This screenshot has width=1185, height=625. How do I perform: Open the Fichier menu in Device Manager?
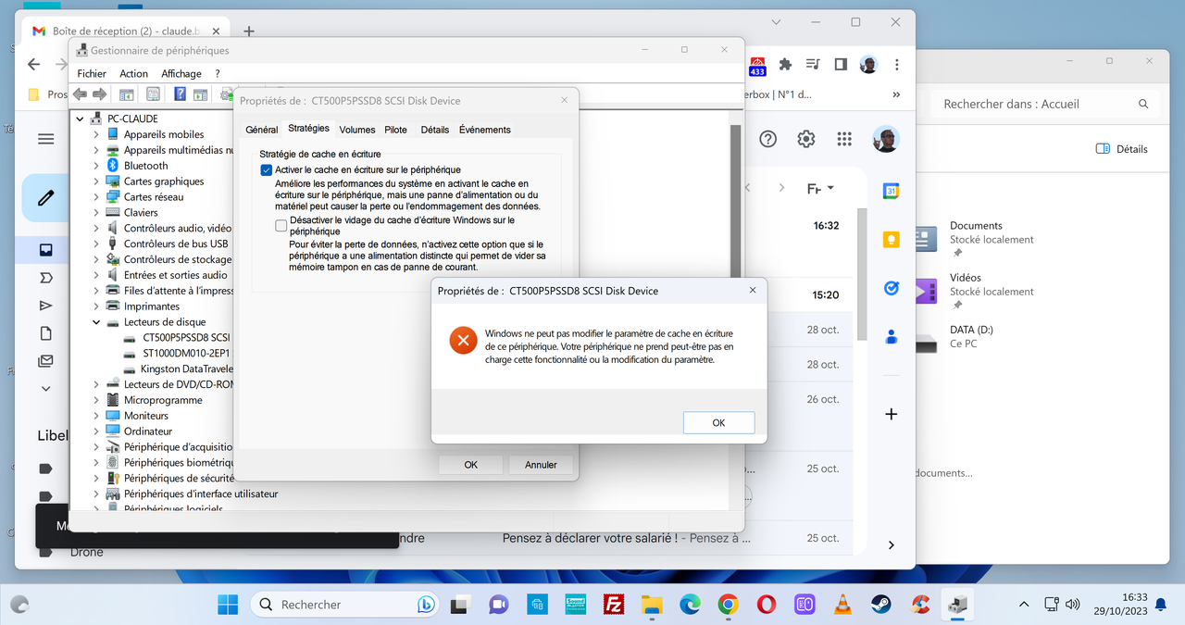(x=92, y=73)
